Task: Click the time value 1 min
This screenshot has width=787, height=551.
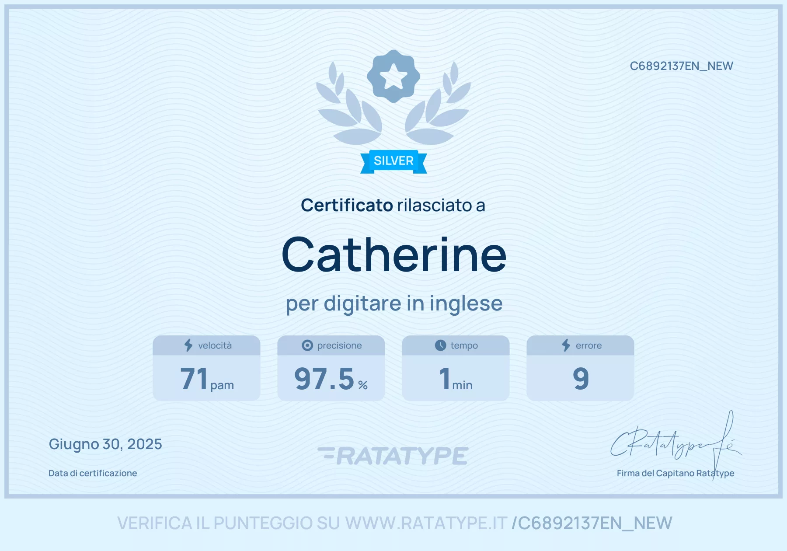Action: point(456,379)
